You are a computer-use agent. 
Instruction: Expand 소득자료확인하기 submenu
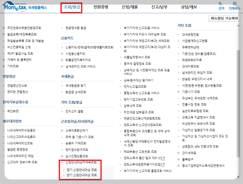62,131
